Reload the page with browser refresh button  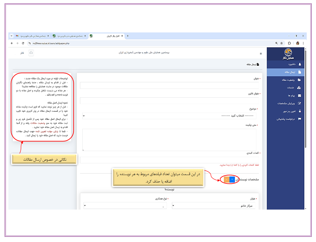coord(23,43)
